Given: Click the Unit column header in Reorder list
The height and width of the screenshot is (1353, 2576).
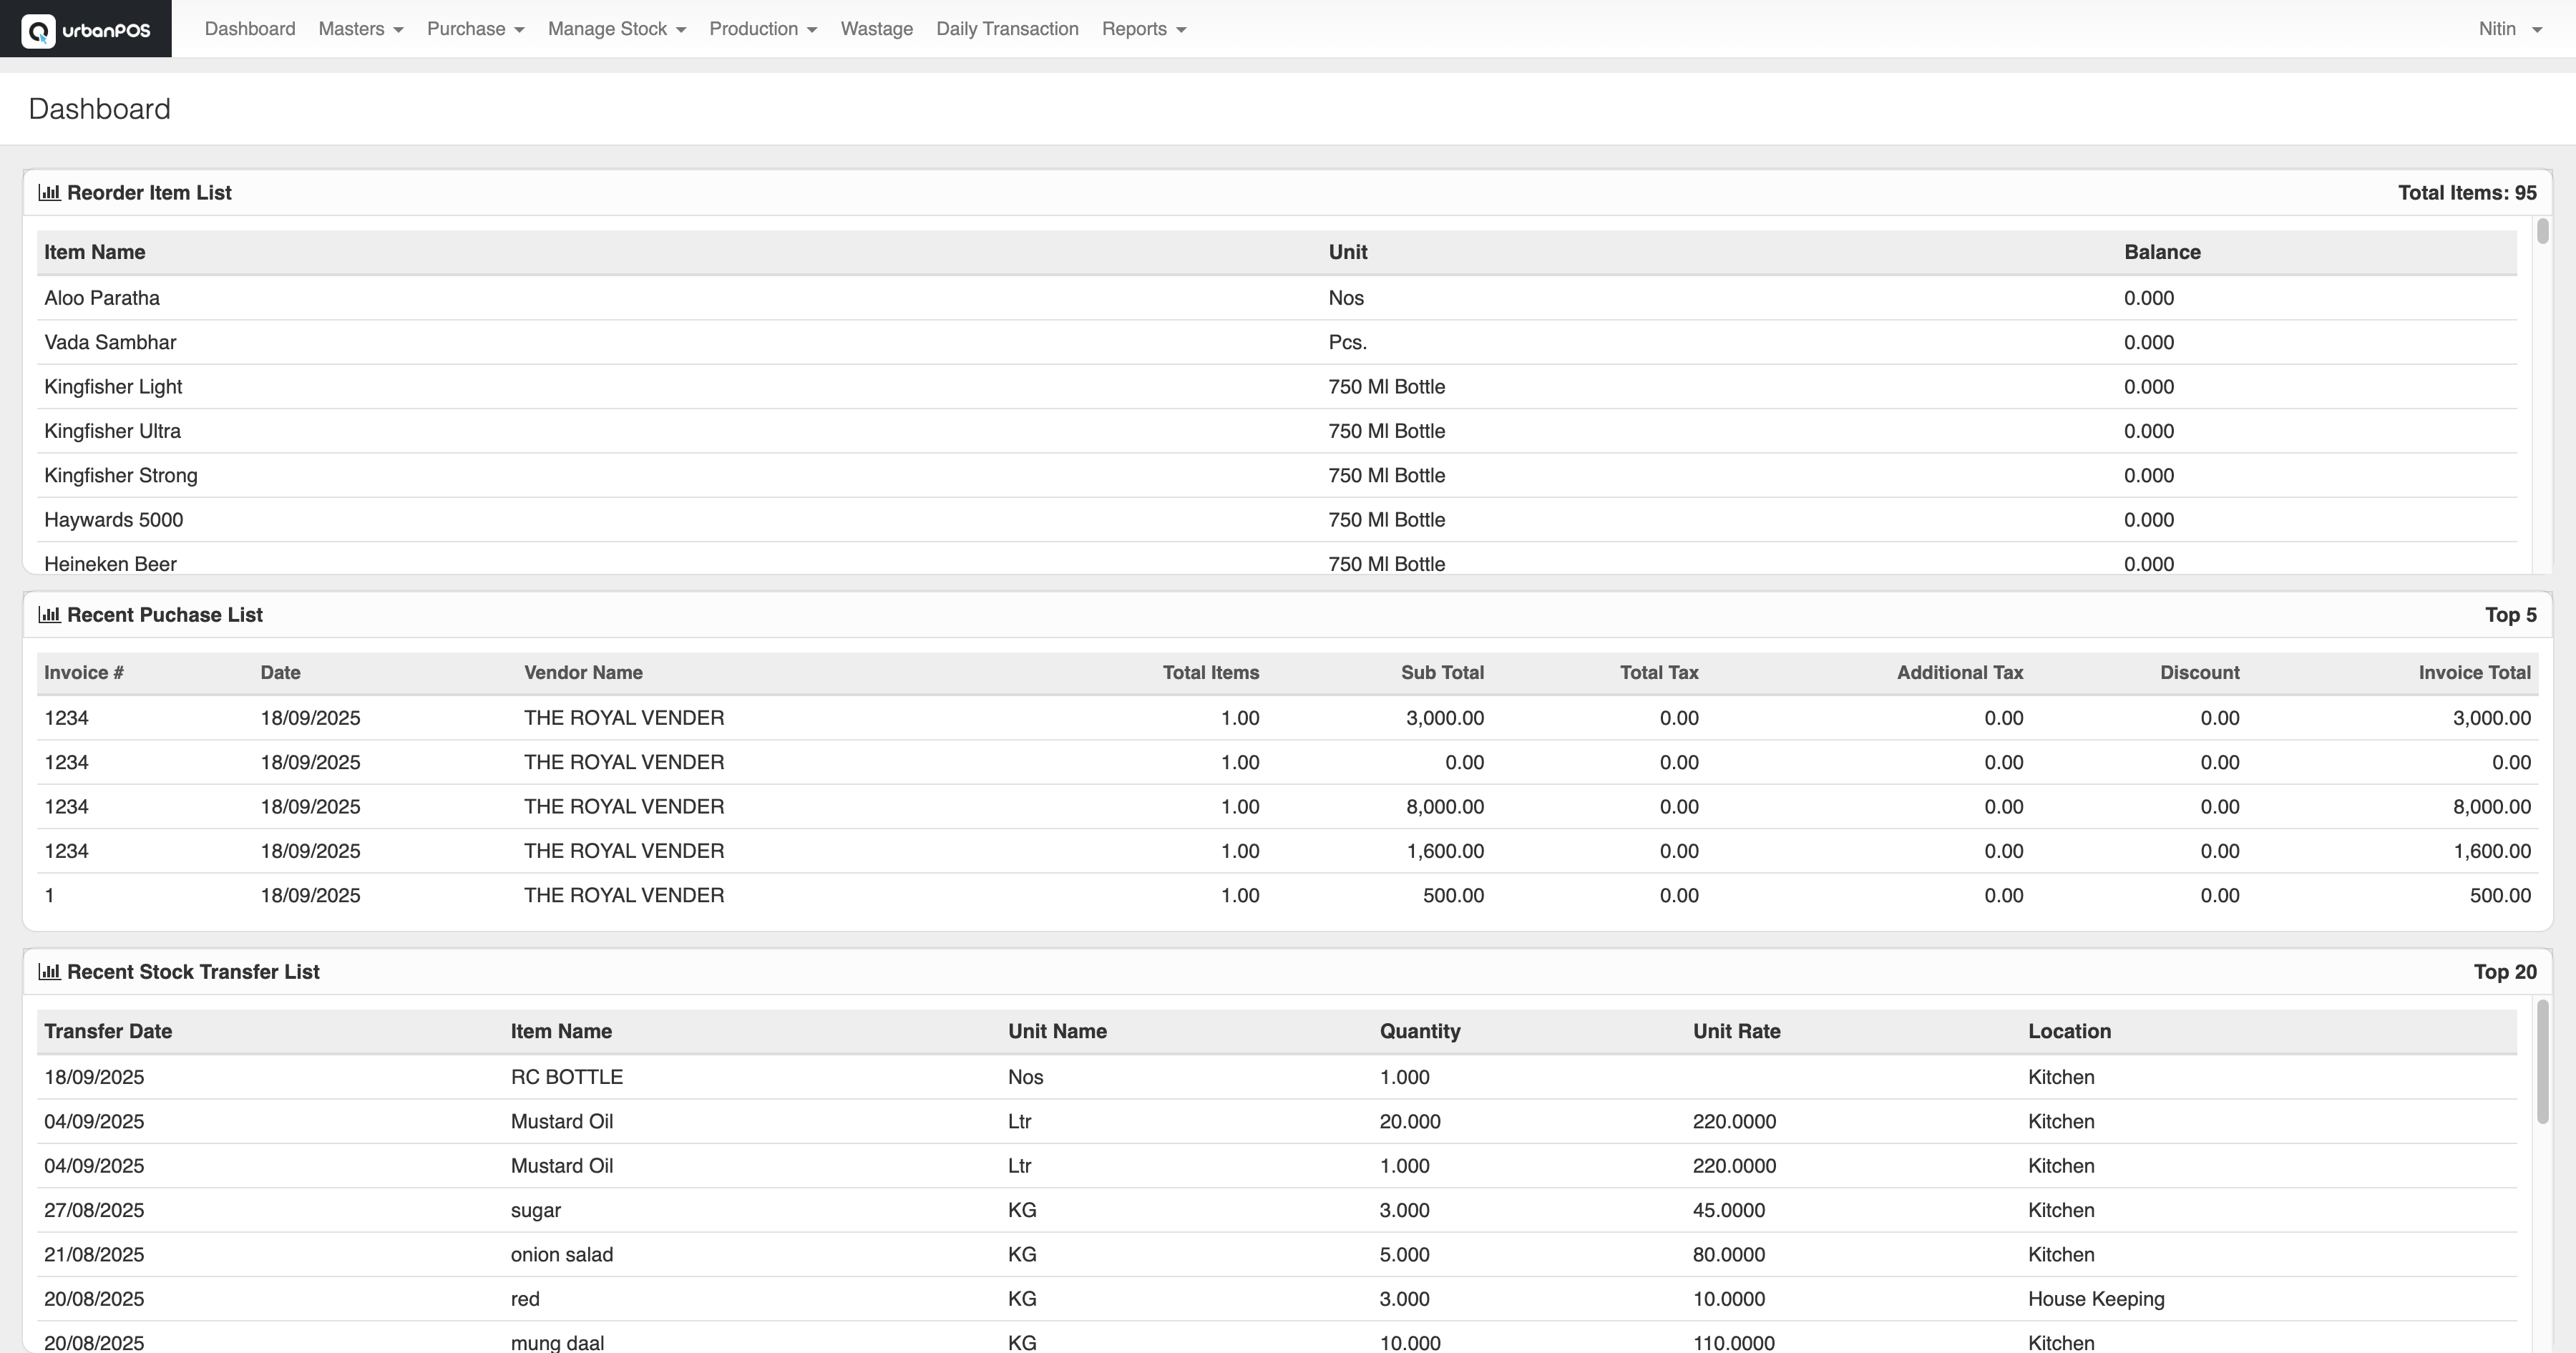Looking at the screenshot, I should coord(1347,252).
